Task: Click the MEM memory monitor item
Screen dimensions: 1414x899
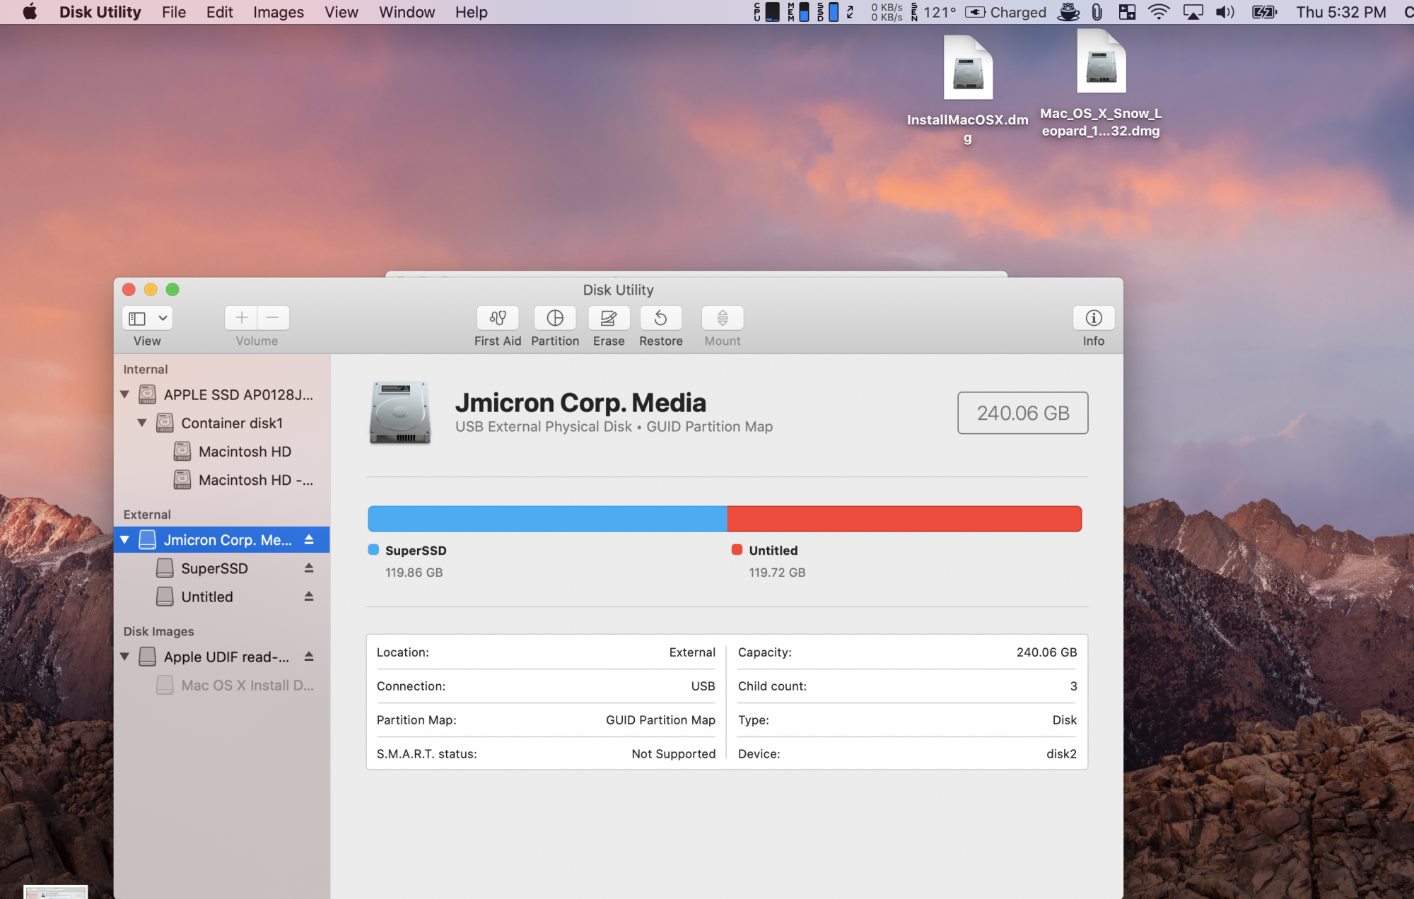Action: [x=798, y=12]
